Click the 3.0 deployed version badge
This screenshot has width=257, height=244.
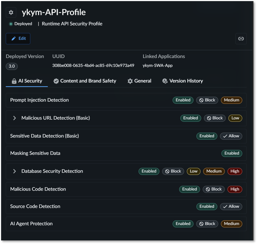12,66
